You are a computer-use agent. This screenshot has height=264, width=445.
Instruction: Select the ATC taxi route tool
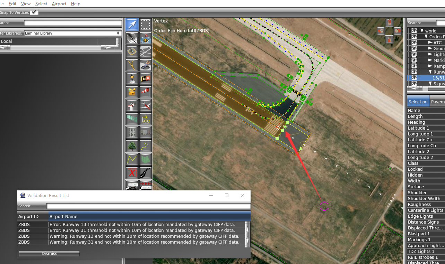point(146,119)
